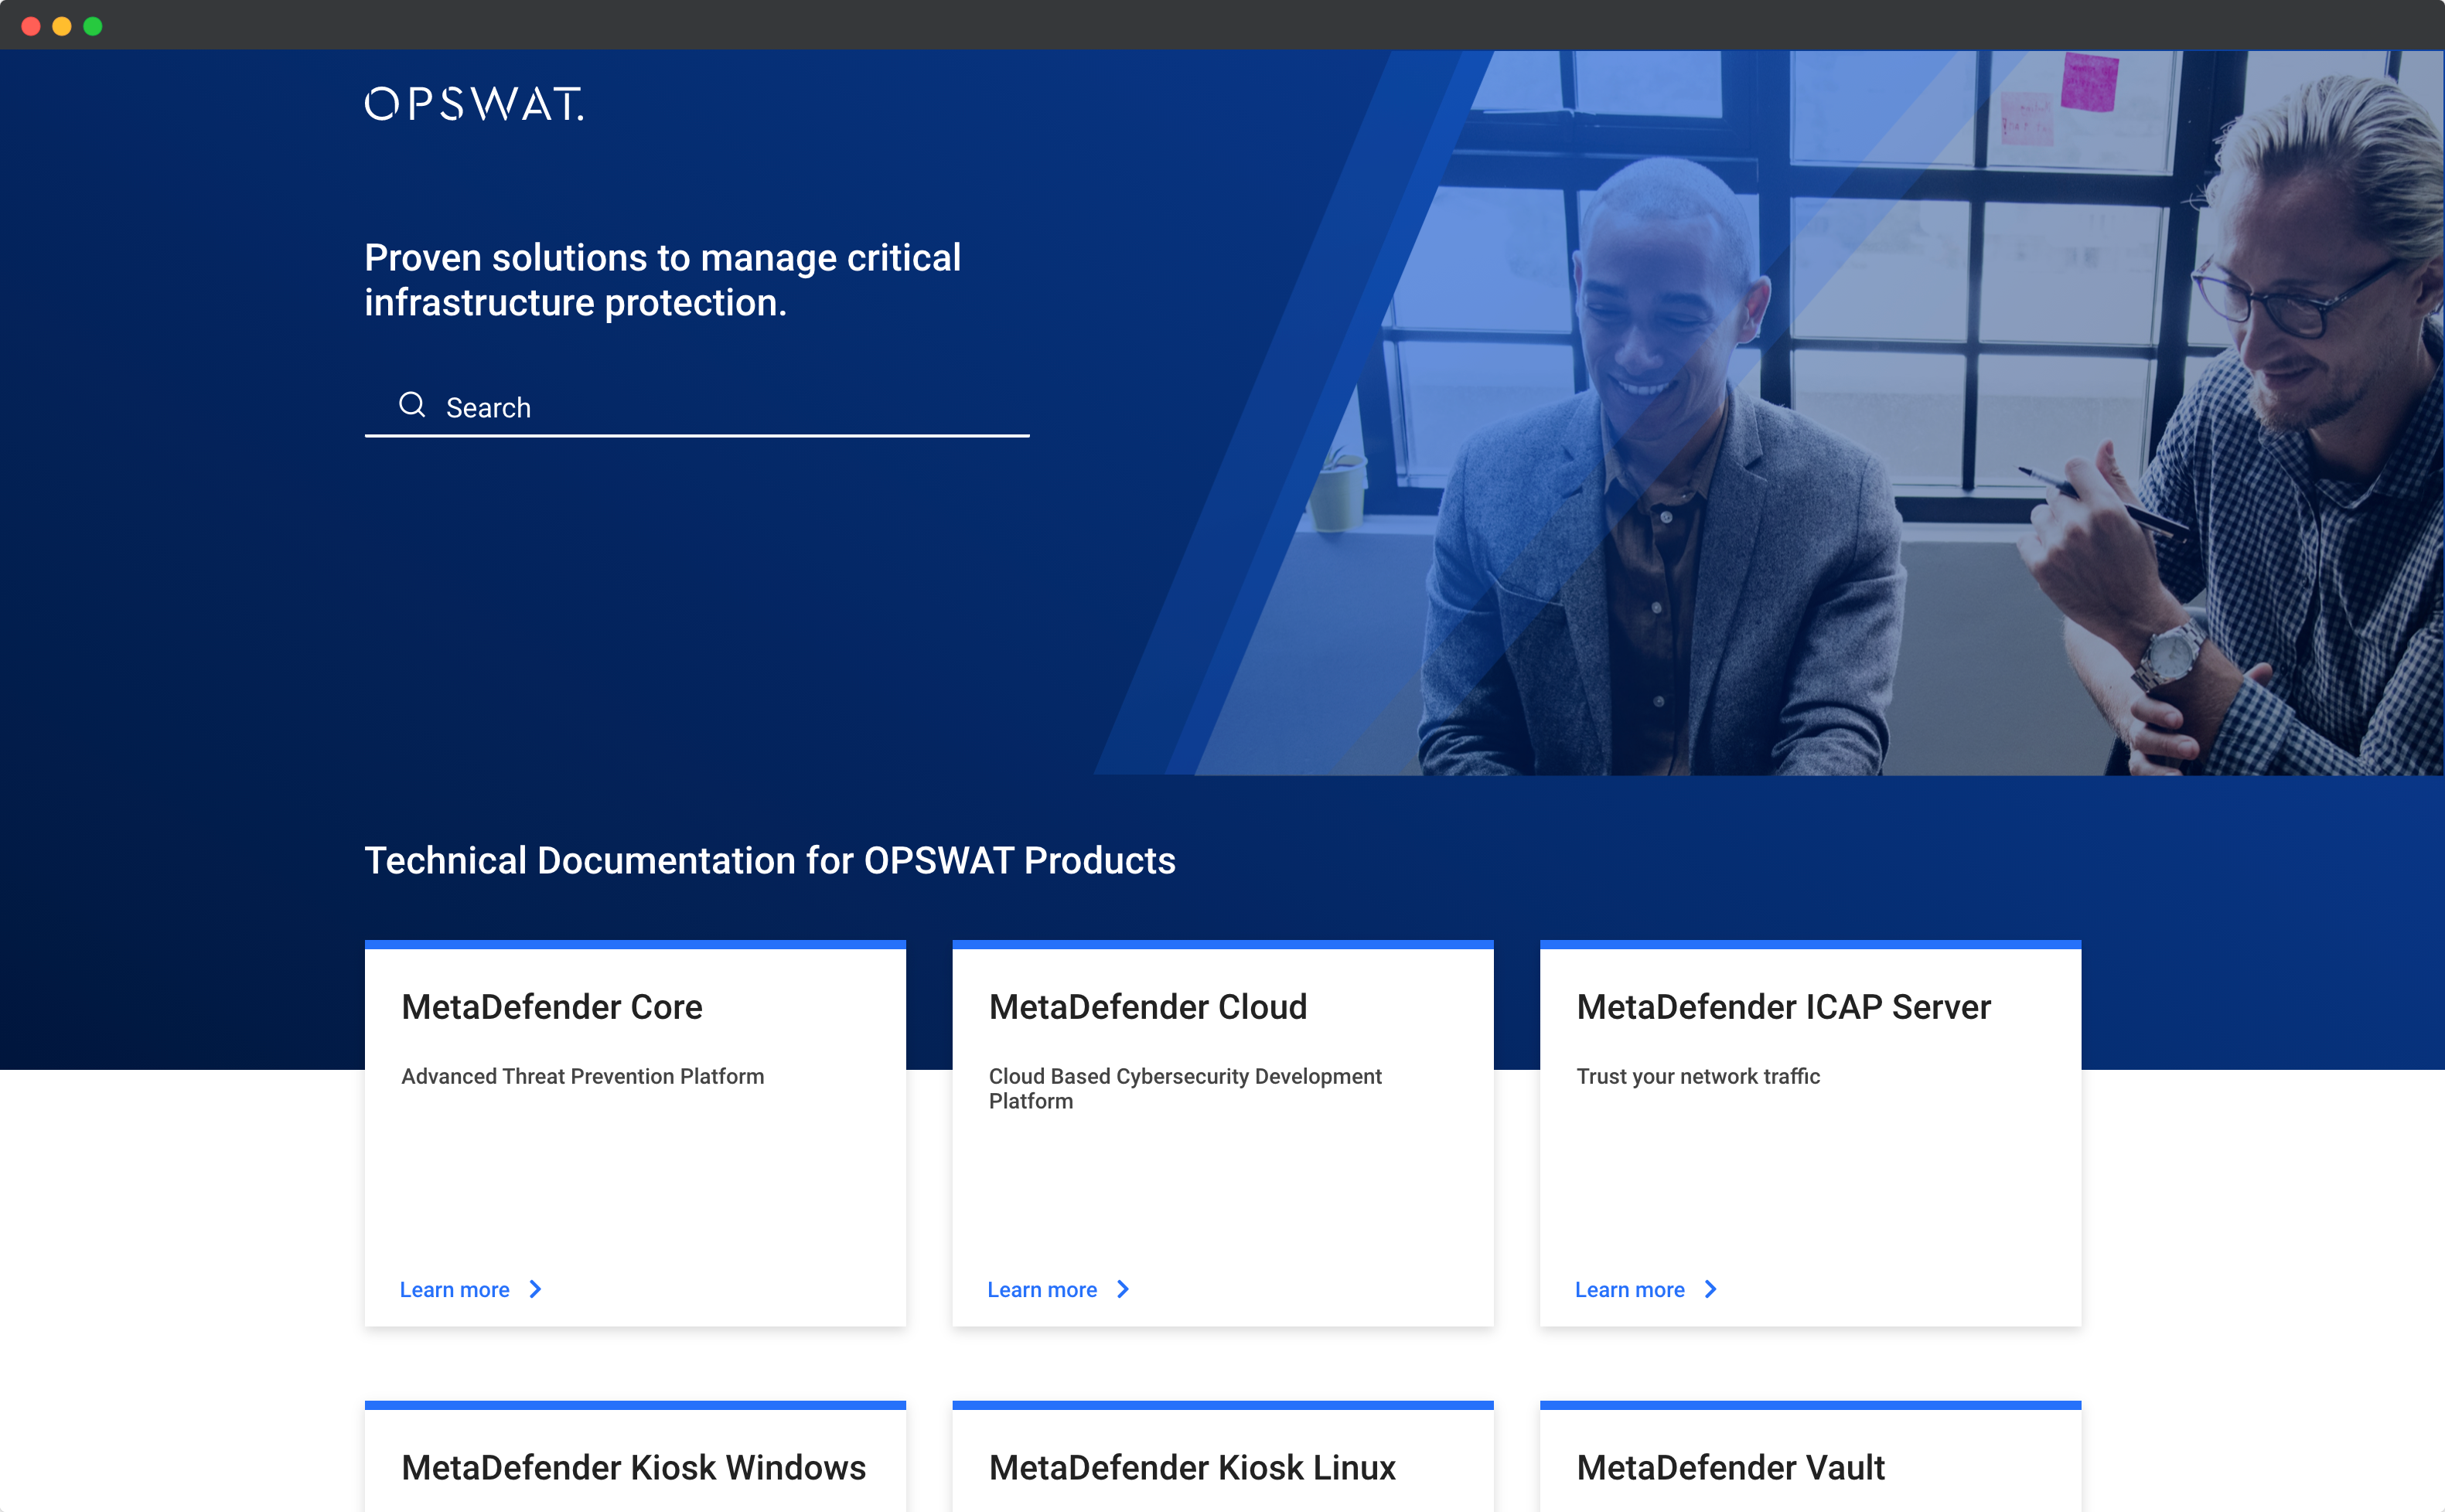Open Learn more for MetaDefender ICAP Server
2445x1512 pixels.
tap(1630, 1290)
